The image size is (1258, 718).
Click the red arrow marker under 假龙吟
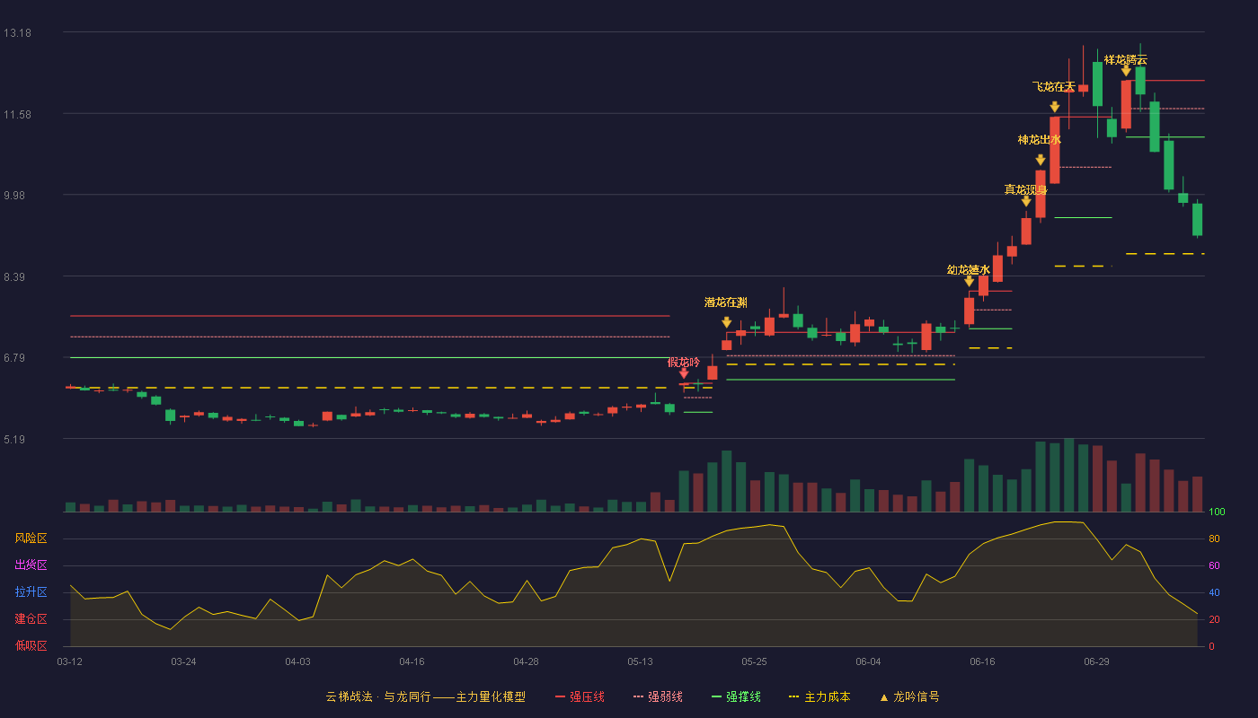click(684, 372)
